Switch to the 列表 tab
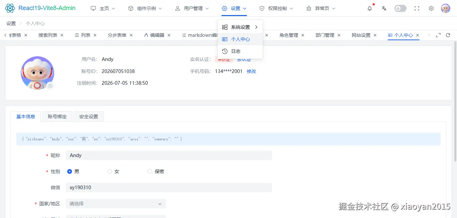 coord(83,35)
